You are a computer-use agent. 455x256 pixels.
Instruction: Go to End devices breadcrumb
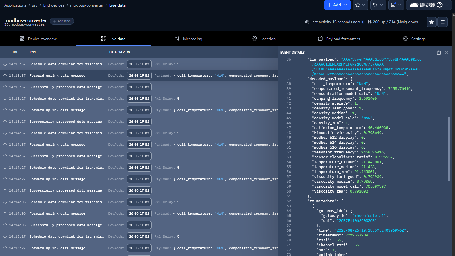pyautogui.click(x=54, y=5)
